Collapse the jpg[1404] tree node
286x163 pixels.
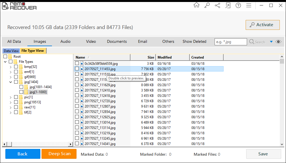coord(11,82)
